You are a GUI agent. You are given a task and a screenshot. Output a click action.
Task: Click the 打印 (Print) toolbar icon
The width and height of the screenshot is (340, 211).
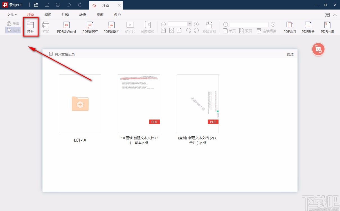(x=46, y=27)
